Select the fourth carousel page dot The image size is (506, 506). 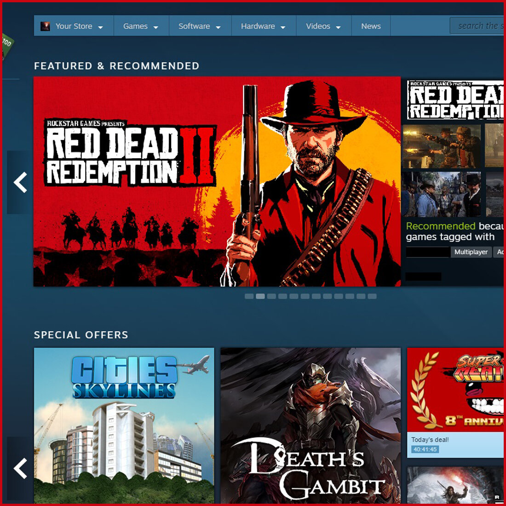click(x=283, y=296)
